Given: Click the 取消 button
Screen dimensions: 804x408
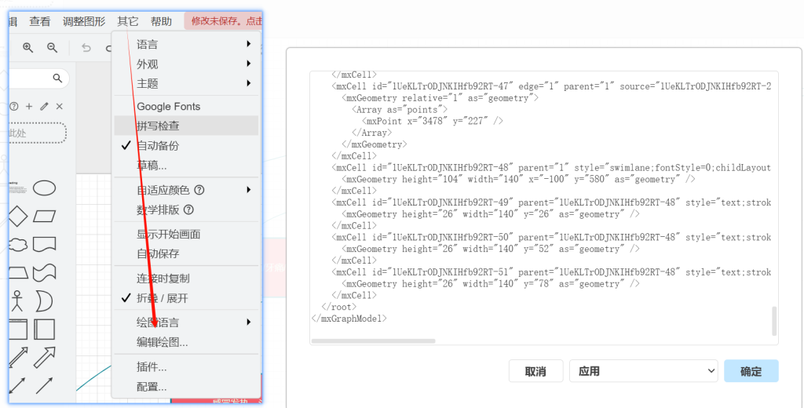Looking at the screenshot, I should 535,371.
